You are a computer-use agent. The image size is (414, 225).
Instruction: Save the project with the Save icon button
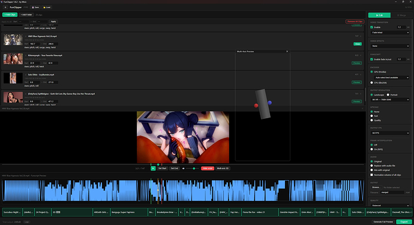tap(35, 7)
